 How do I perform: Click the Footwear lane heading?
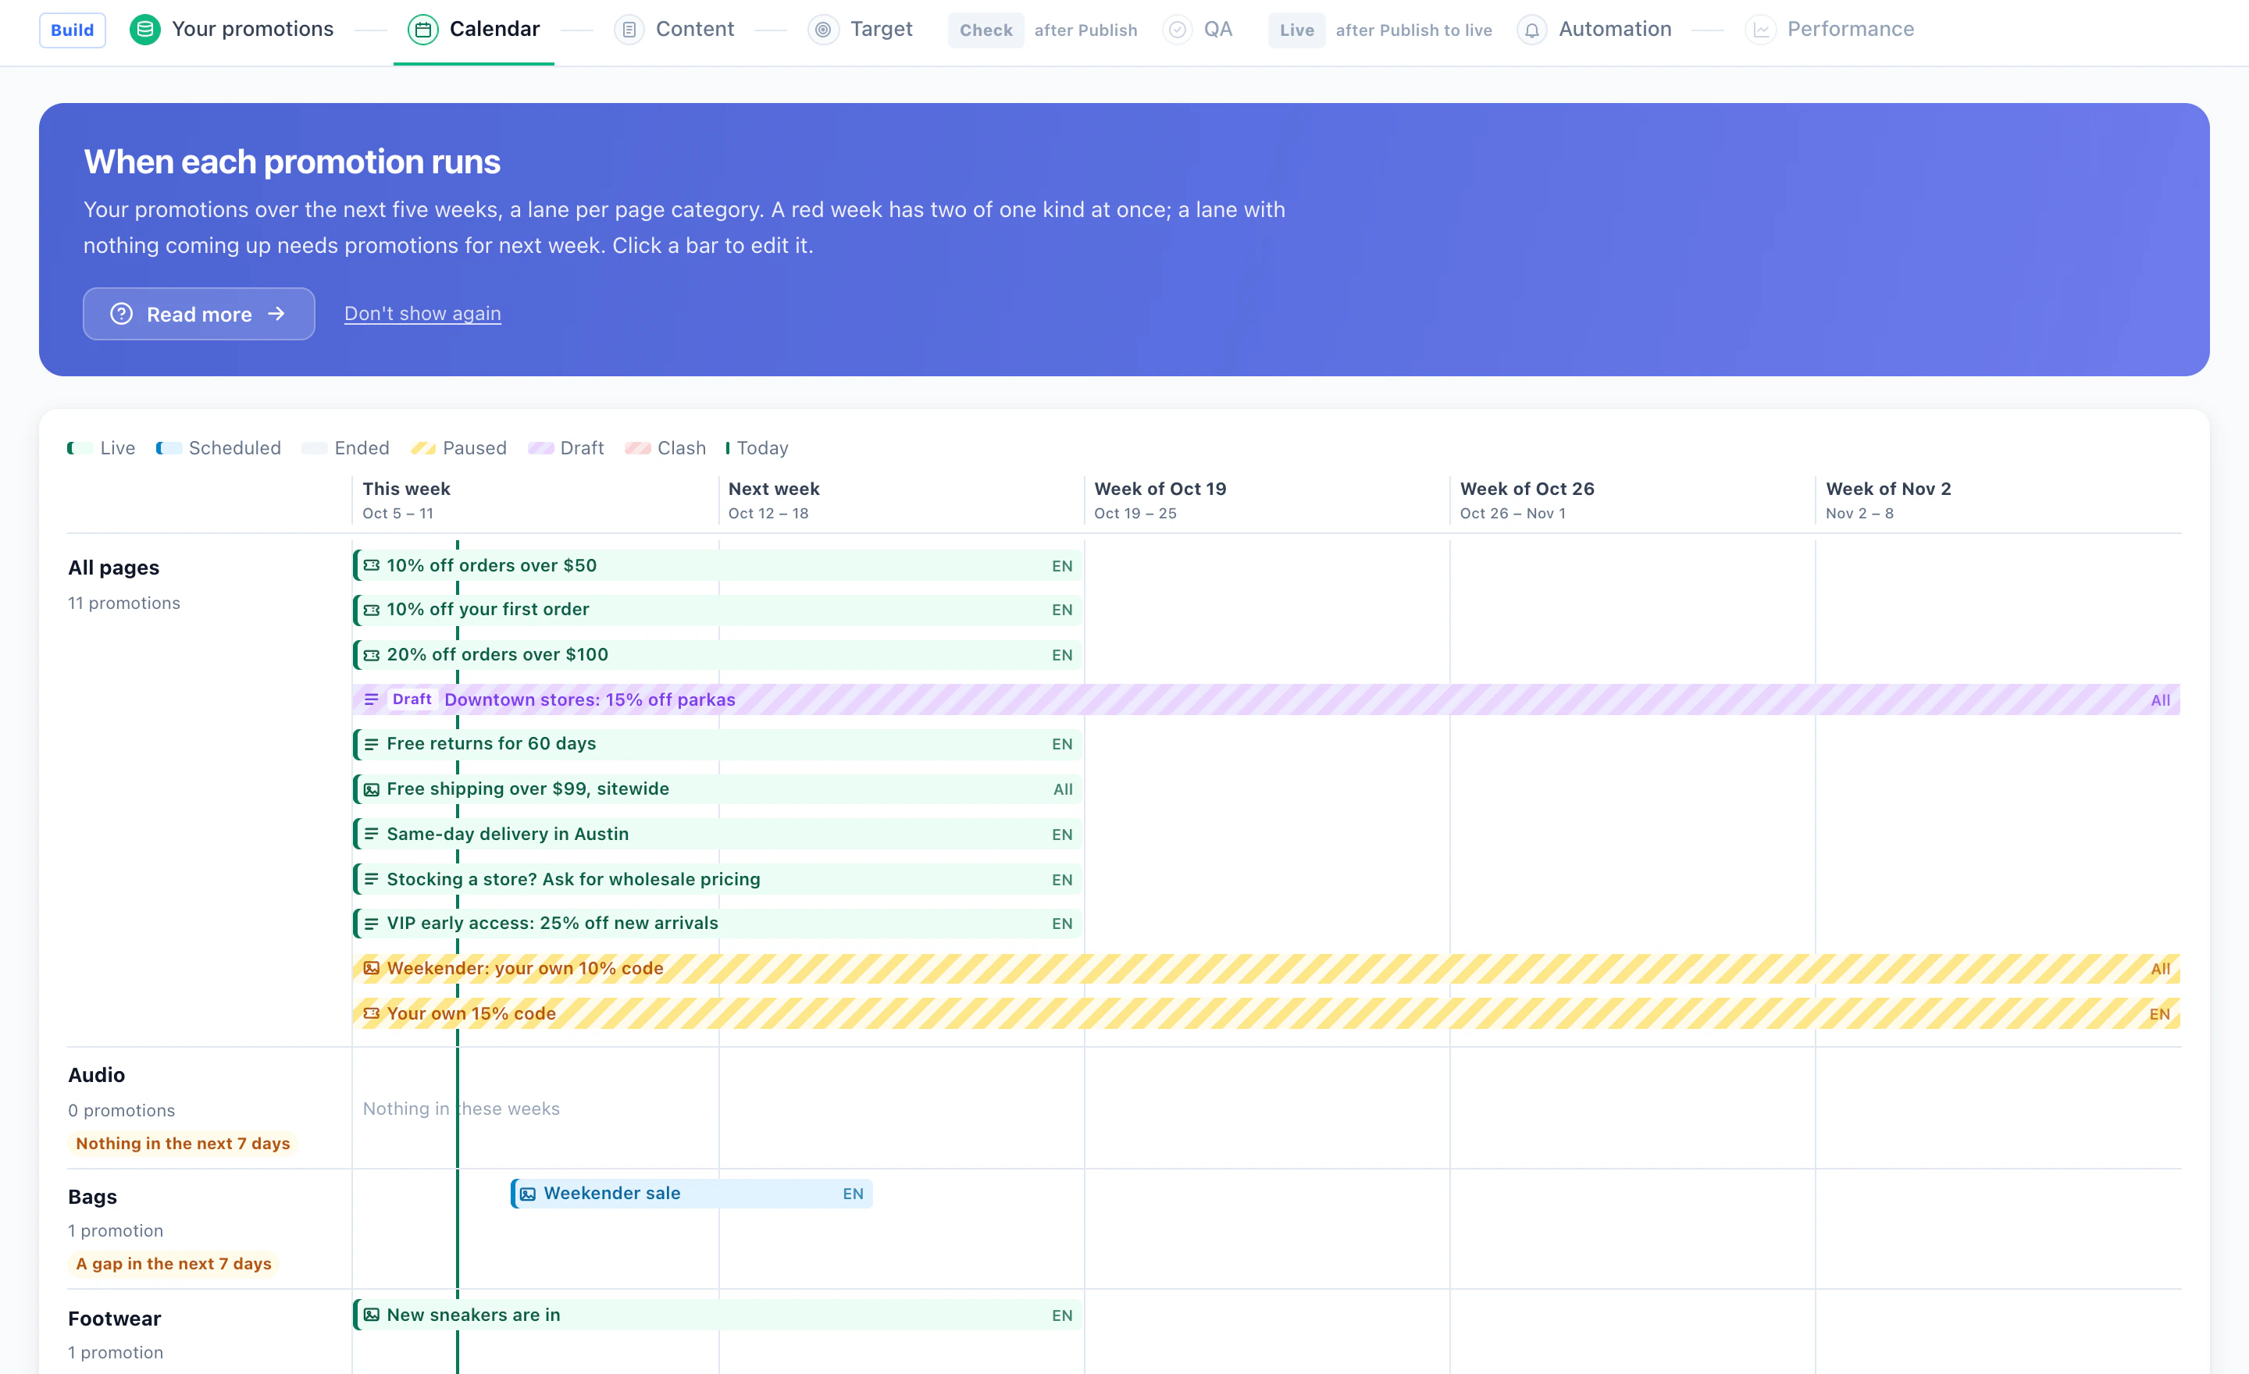(x=114, y=1319)
